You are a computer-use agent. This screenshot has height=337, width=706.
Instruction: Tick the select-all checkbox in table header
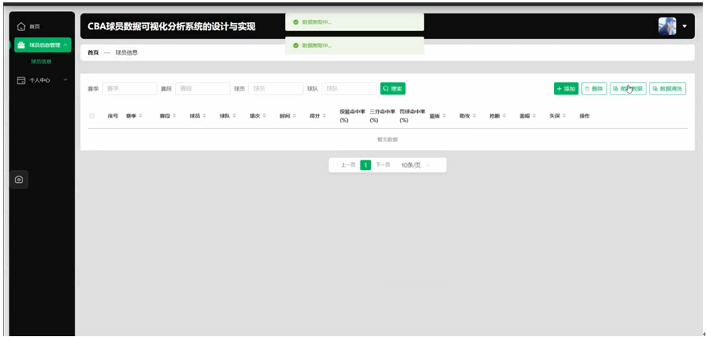pyautogui.click(x=92, y=116)
